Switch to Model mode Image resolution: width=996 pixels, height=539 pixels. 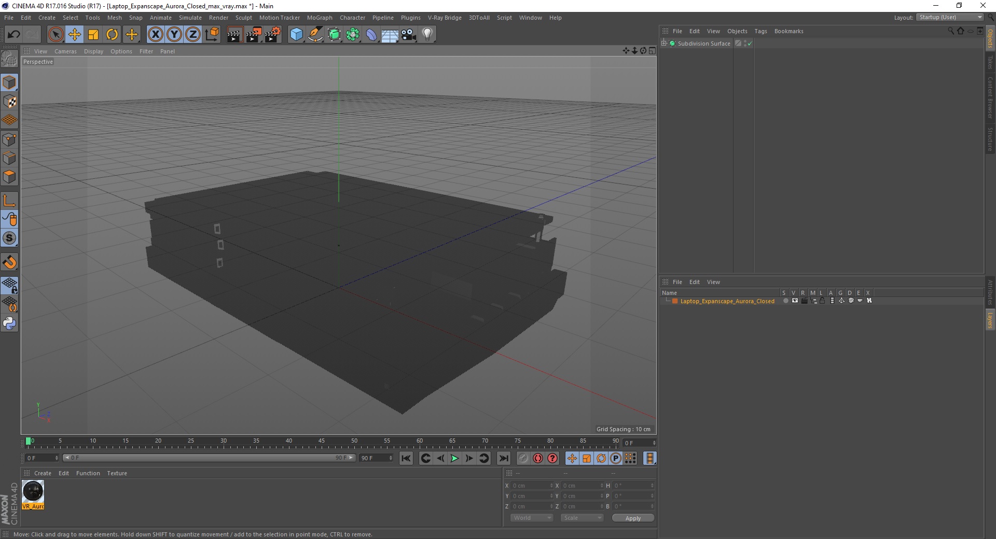point(9,82)
